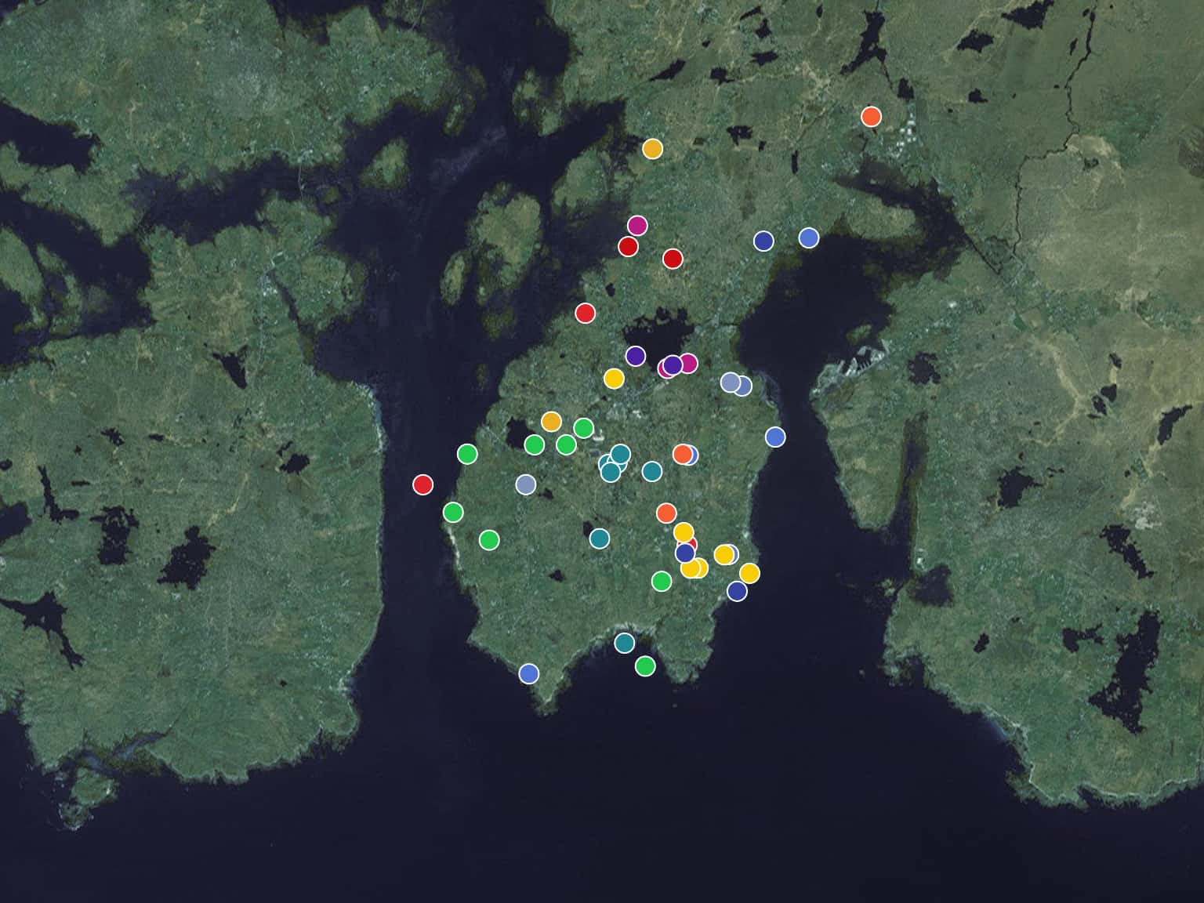
Task: Click the southernmost of three northern red markers
Action: pyautogui.click(x=585, y=314)
